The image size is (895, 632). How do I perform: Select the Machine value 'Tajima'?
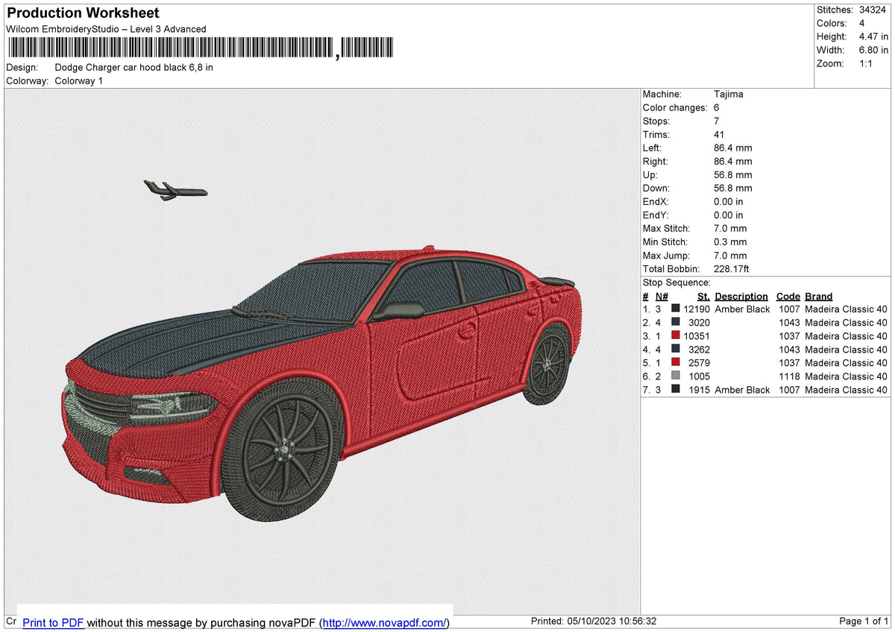(x=728, y=94)
